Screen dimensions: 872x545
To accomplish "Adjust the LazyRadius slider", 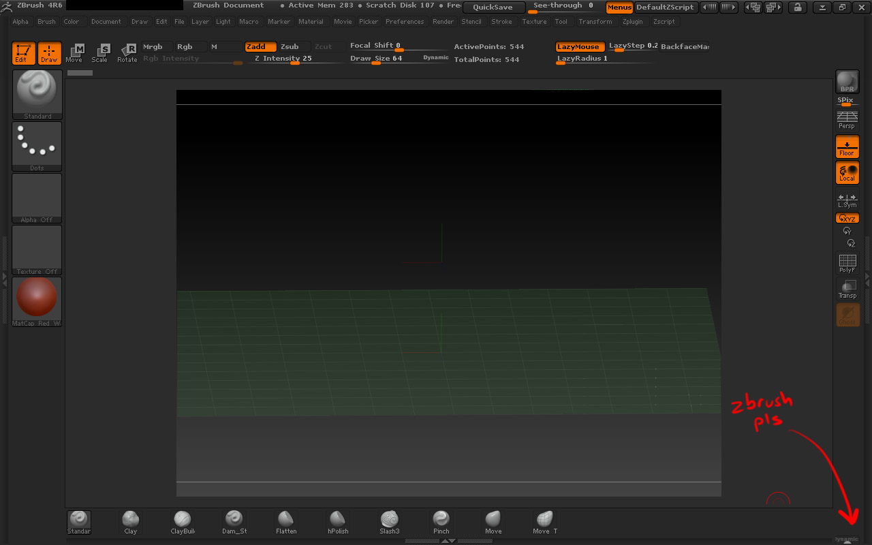I will (604, 59).
